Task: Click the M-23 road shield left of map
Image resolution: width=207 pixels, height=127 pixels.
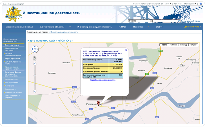Action: click(x=54, y=89)
